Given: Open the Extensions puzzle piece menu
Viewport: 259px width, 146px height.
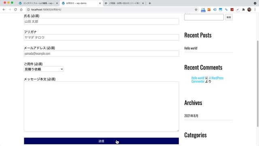Looking at the screenshot, I should click(243, 10).
